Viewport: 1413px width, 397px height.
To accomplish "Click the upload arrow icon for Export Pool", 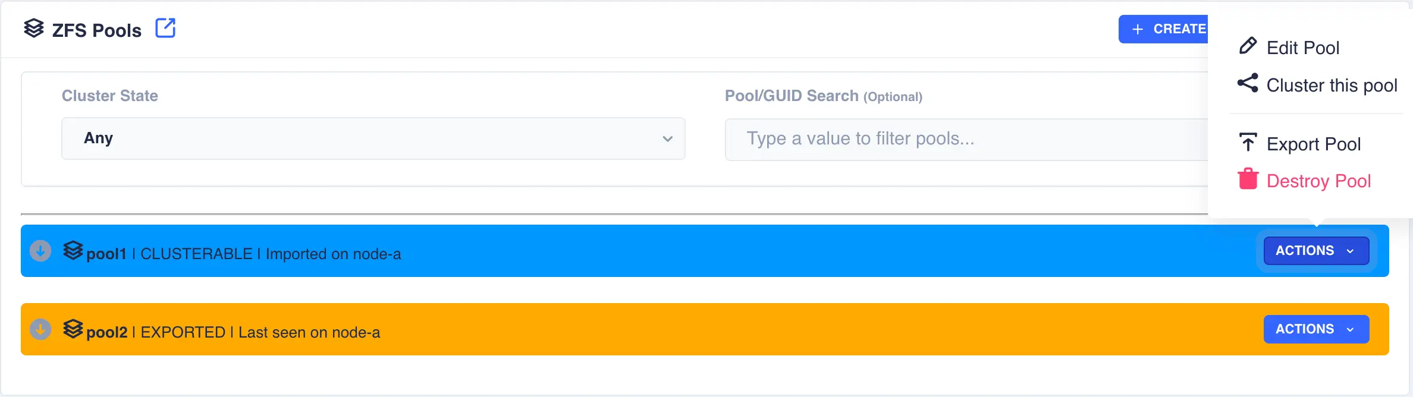I will pyautogui.click(x=1248, y=143).
